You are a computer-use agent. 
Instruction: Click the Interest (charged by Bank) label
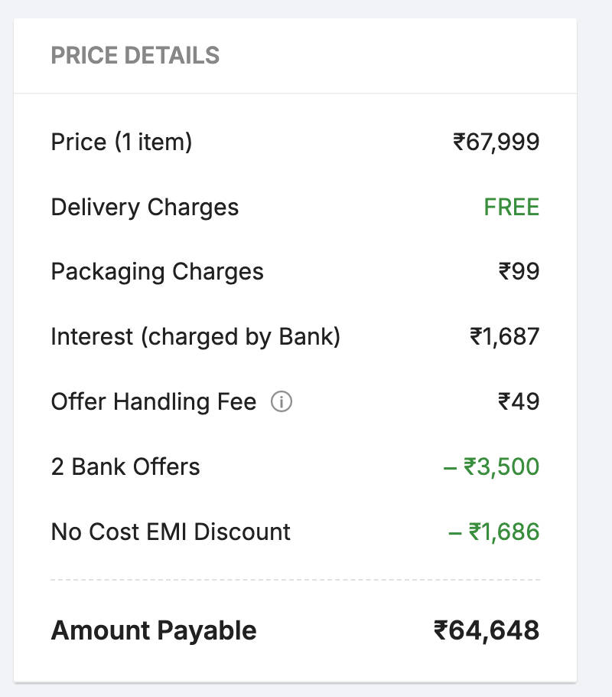195,337
